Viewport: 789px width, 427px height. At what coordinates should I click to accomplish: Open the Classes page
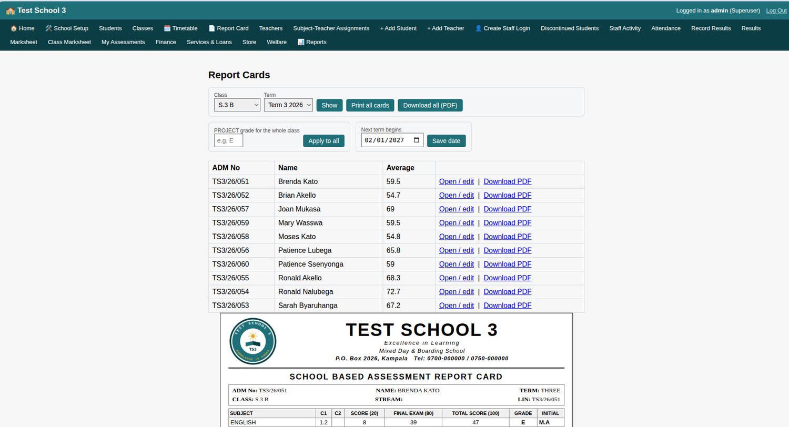click(x=143, y=28)
